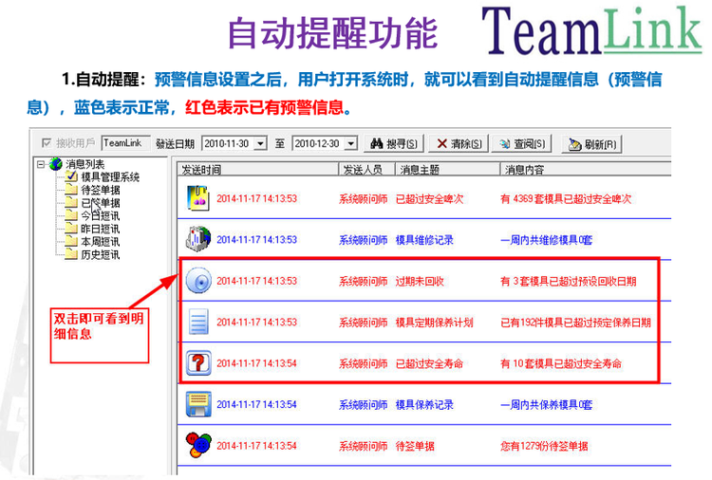
Task: Click sender 系统顾问师 in the 过期未回收 row
Action: (364, 282)
